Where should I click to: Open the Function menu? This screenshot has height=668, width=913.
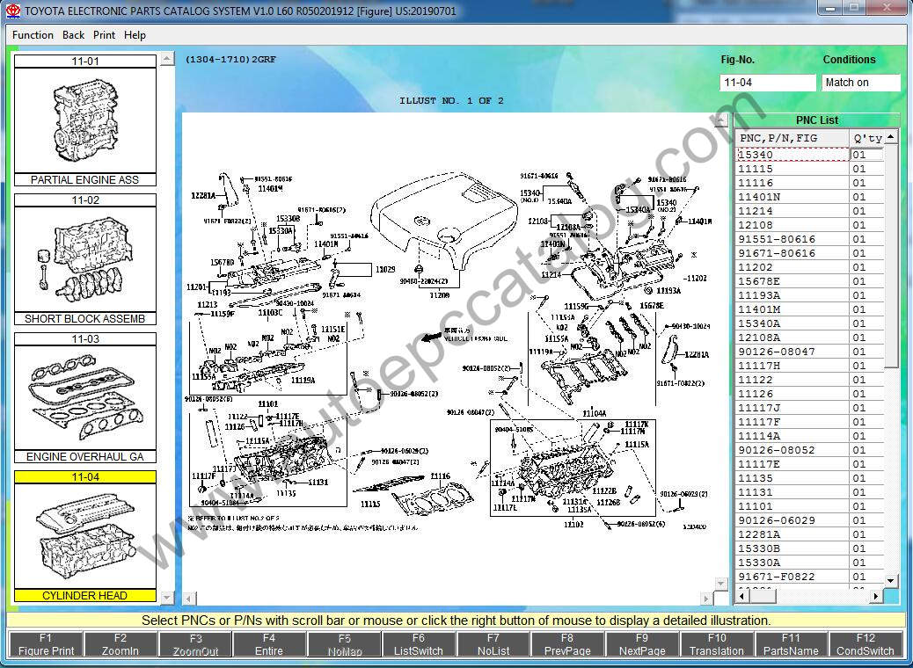33,35
